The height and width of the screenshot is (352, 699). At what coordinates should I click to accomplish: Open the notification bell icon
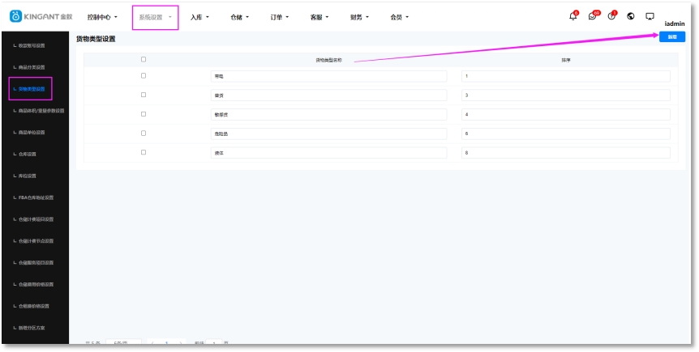(x=573, y=17)
